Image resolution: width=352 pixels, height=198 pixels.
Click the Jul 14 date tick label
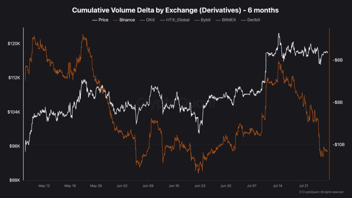point(277,186)
